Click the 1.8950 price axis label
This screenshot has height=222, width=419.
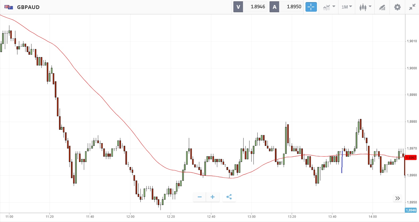pyautogui.click(x=412, y=202)
